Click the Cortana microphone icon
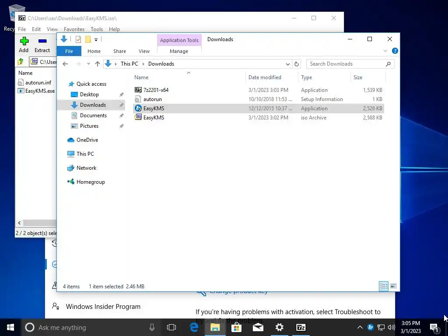 click(x=152, y=327)
